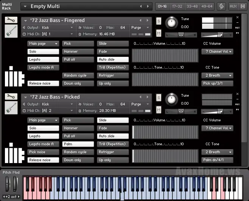The height and width of the screenshot is (201, 249).
Task: Open 2 Breath CC Tone dropdown in Fingered bass
Action: 217,75
